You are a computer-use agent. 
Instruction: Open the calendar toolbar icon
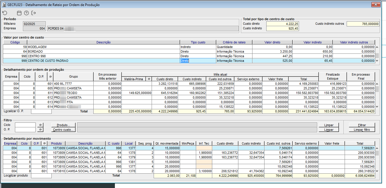(x=19, y=13)
